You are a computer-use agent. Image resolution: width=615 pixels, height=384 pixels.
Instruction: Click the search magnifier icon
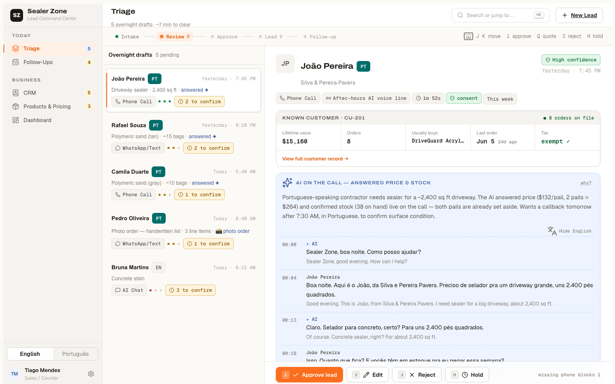tap(460, 15)
